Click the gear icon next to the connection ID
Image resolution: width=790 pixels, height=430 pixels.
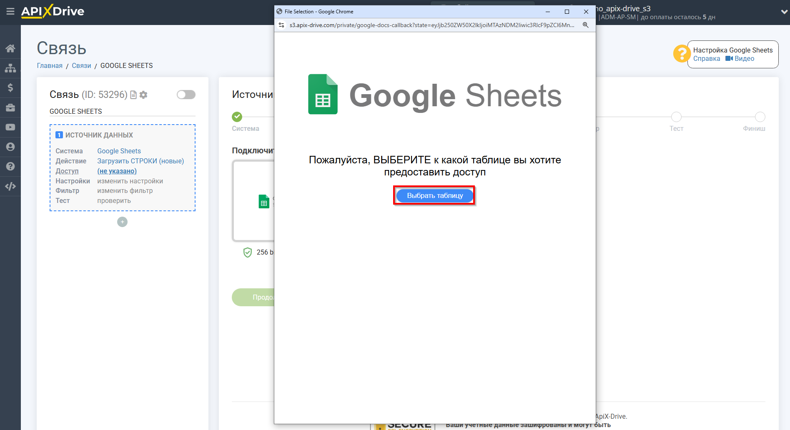(x=143, y=95)
